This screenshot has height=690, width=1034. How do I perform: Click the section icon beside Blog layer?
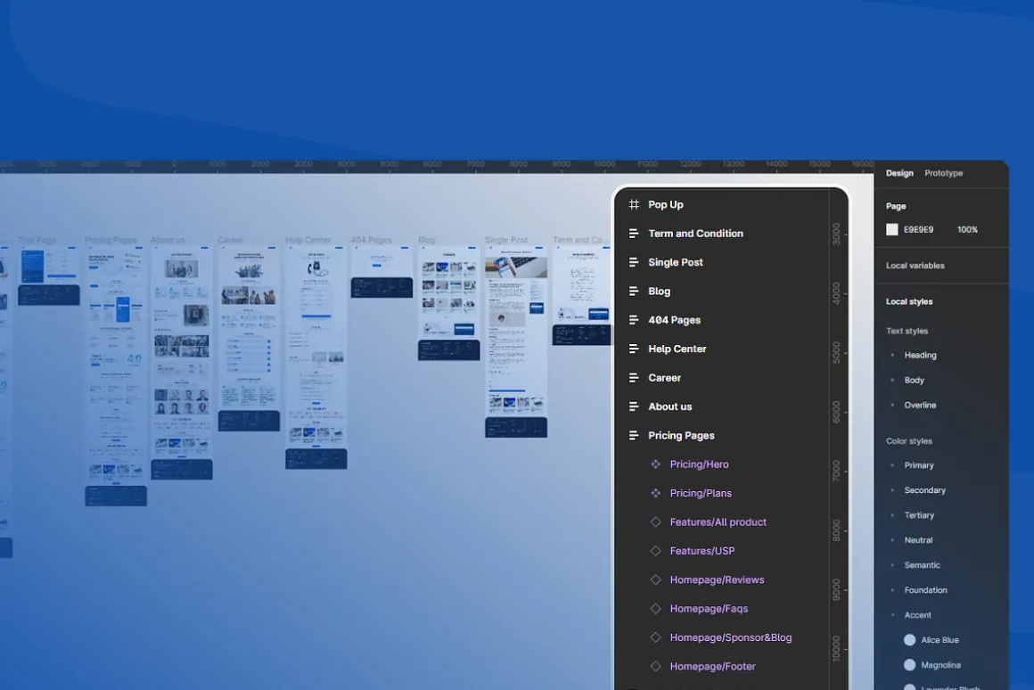click(634, 291)
